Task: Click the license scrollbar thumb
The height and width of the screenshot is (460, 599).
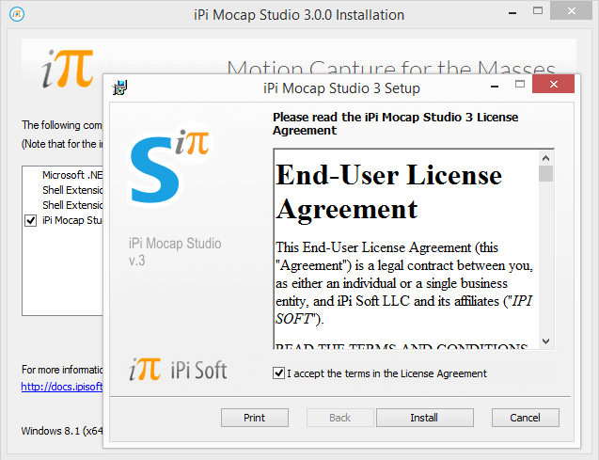Action: 546,173
